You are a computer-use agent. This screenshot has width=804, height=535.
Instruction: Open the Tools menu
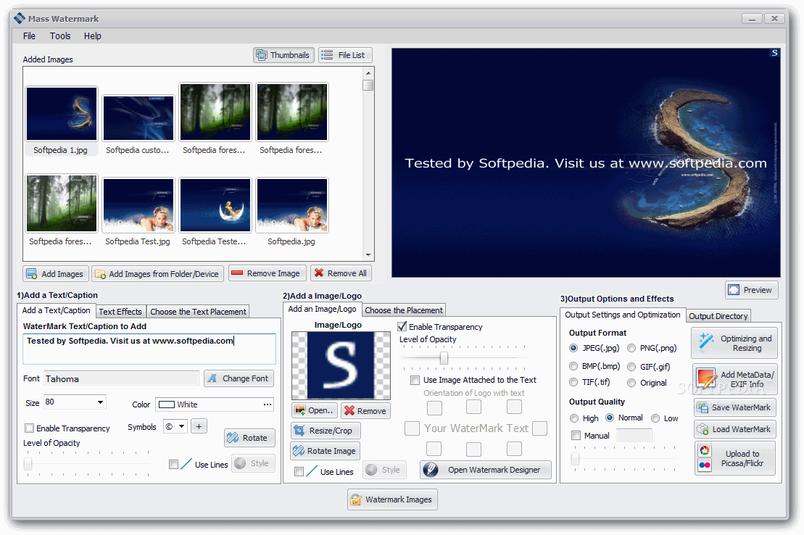click(60, 36)
